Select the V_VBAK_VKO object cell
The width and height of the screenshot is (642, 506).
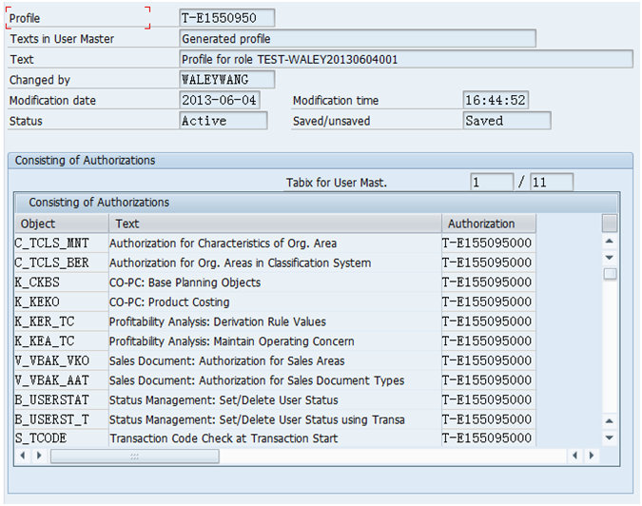tap(61, 360)
